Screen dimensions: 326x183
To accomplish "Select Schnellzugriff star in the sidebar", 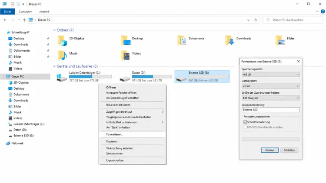I will 9,32.
